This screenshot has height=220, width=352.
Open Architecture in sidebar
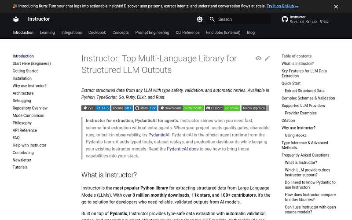tap(23, 93)
